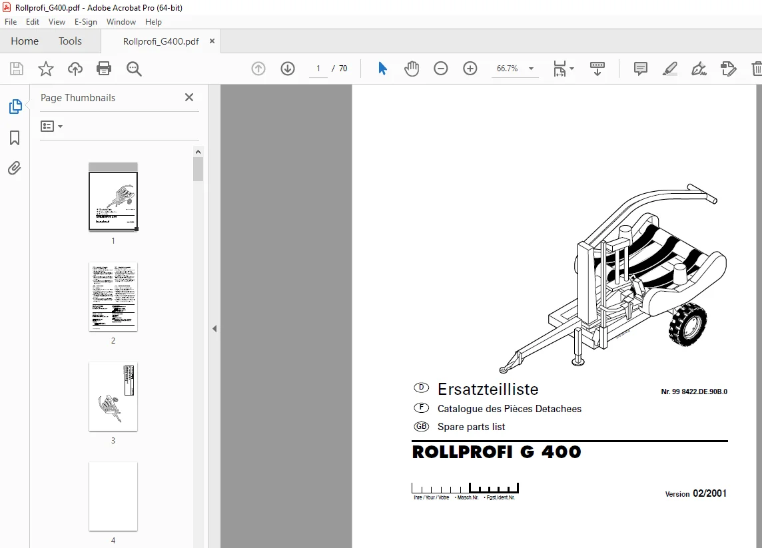Click the 'Ersatzteilliste' heading text
The image size is (762, 548).
pos(488,389)
